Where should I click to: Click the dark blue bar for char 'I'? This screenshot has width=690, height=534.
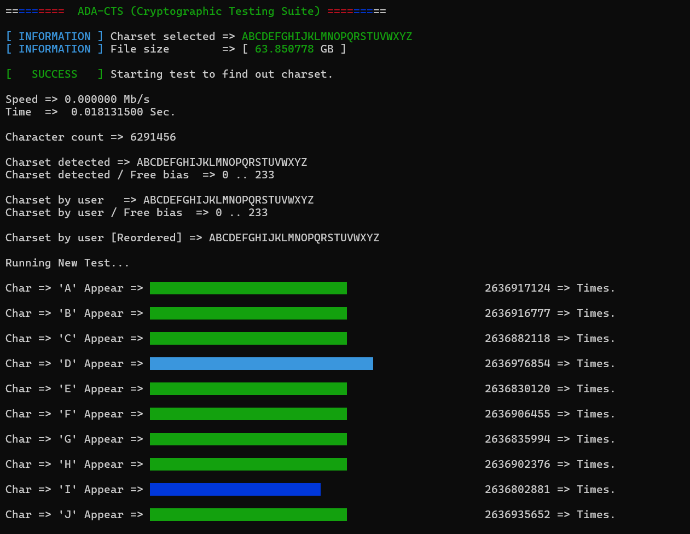click(x=235, y=490)
